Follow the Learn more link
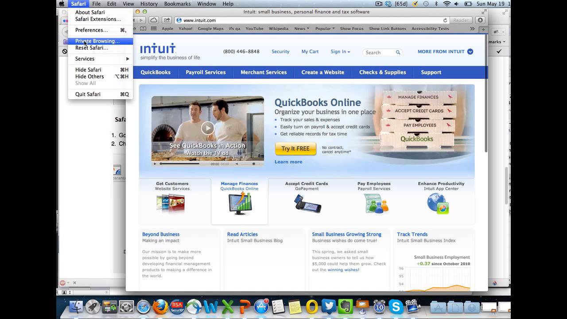This screenshot has width=567, height=319. [x=288, y=162]
